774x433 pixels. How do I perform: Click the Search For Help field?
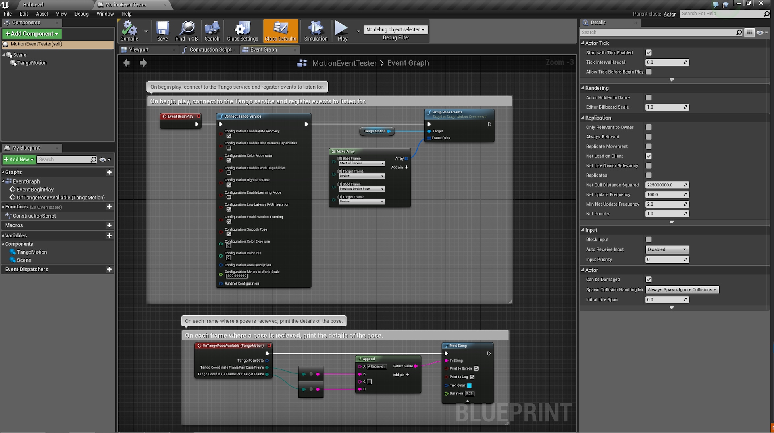tap(723, 13)
